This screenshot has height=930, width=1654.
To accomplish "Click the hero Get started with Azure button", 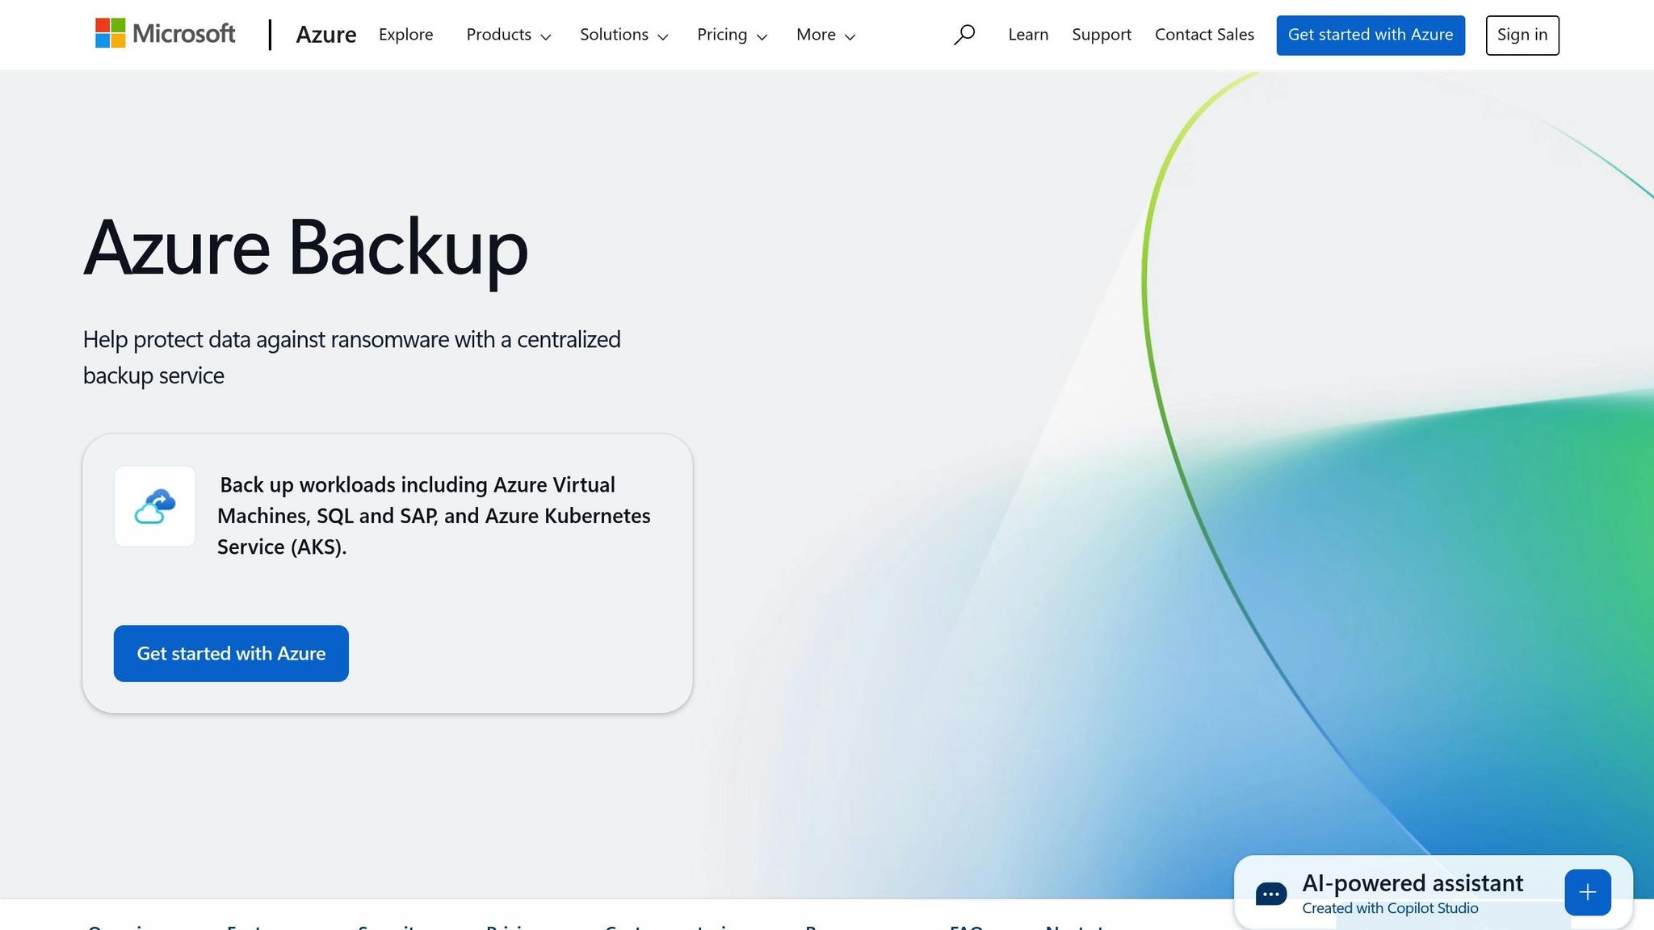I will (x=230, y=653).
